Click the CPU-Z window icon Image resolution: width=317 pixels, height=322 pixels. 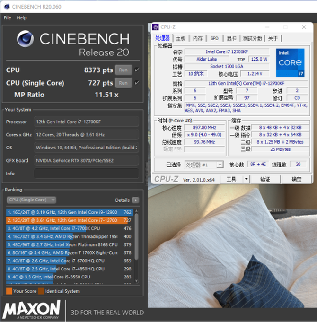point(155,27)
